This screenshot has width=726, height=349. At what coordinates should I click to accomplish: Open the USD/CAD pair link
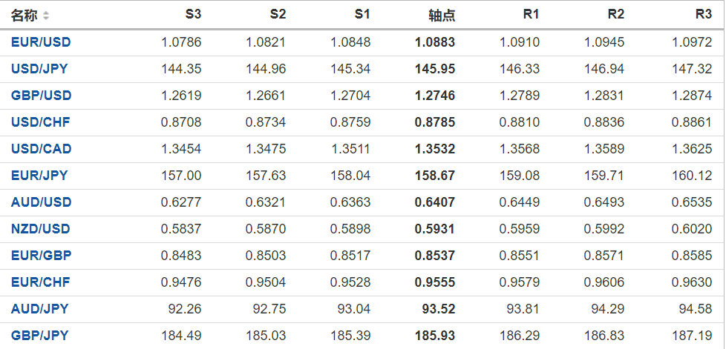coord(42,149)
